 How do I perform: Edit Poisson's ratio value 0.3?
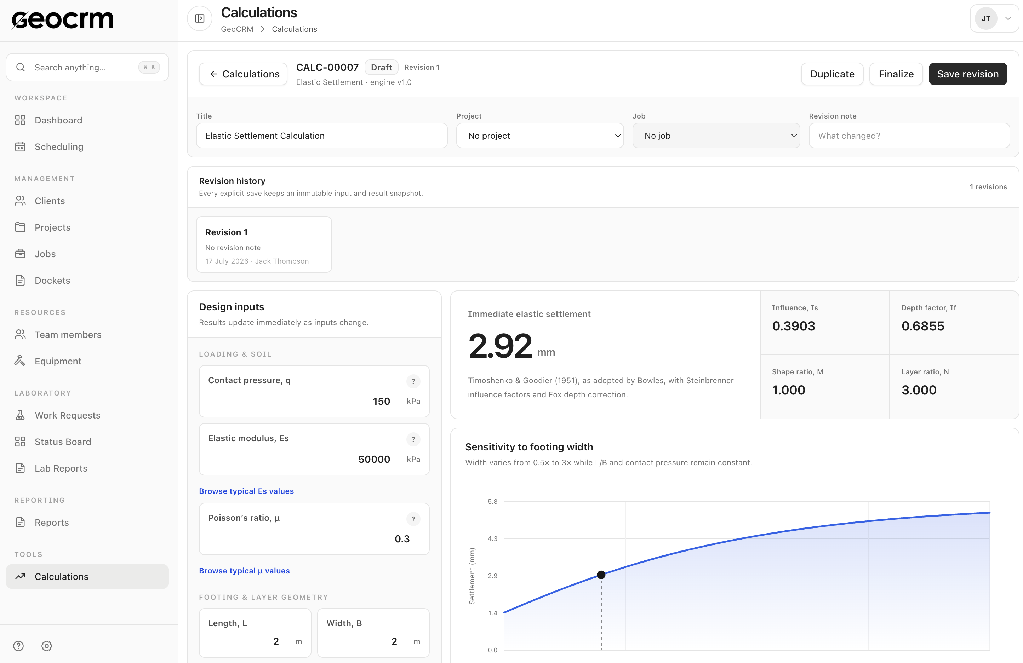402,539
